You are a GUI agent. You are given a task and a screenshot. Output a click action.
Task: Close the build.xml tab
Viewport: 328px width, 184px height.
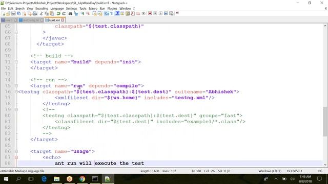click(63, 20)
